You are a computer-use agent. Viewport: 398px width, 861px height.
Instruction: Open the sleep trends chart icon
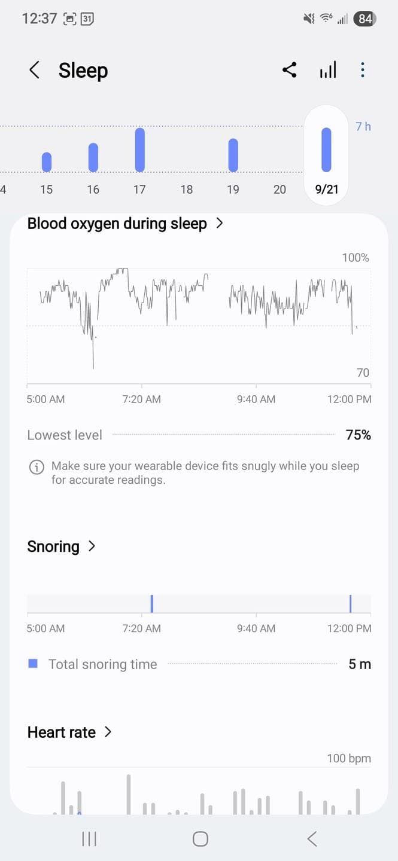point(327,71)
